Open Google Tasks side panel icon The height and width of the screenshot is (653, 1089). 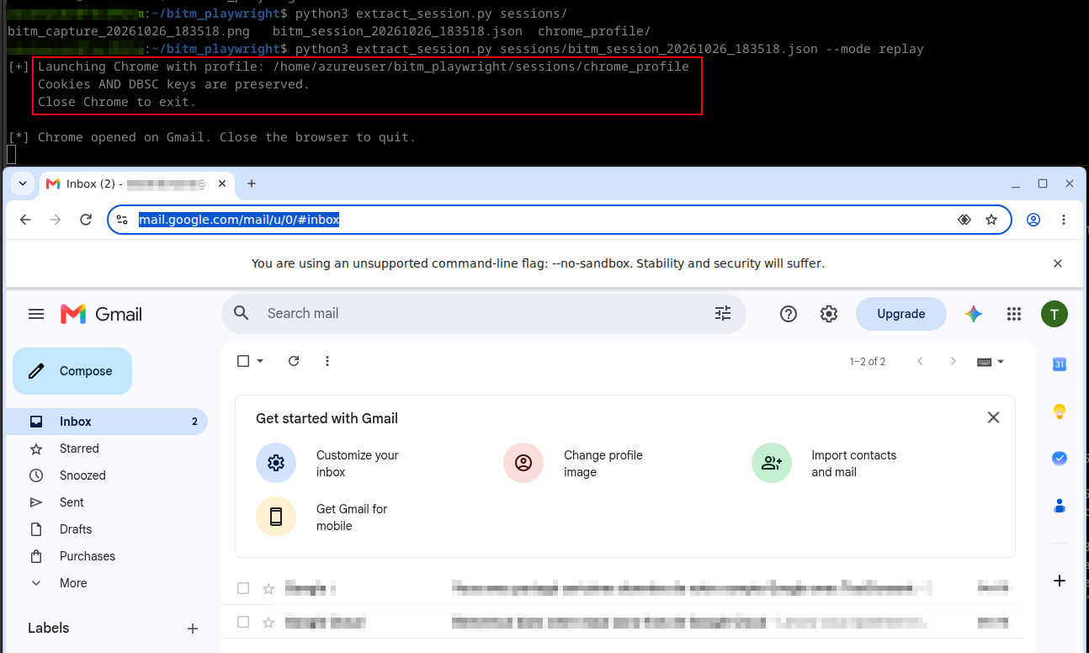point(1060,459)
